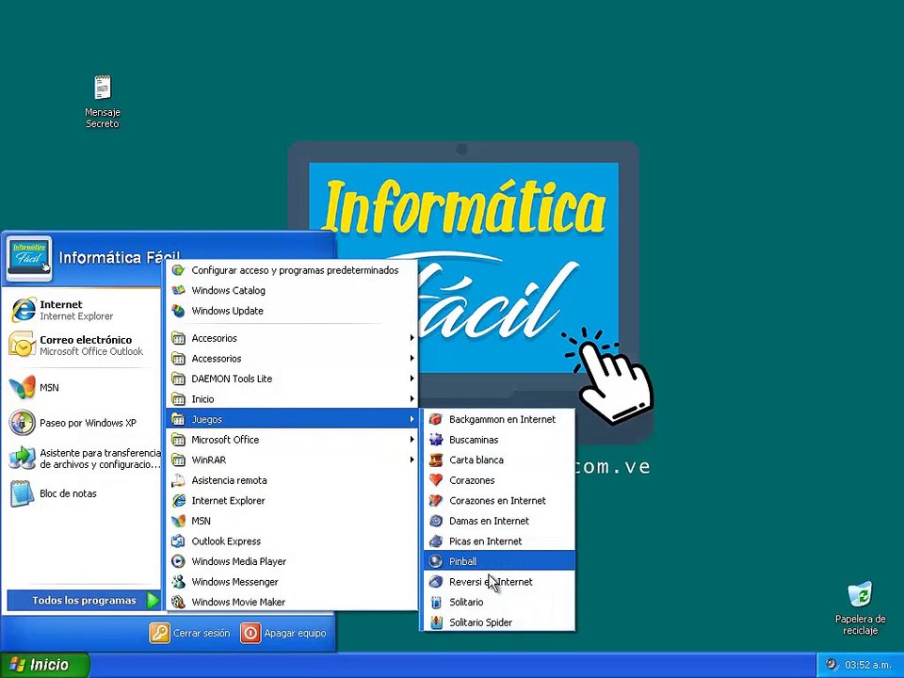904x678 pixels.
Task: Select MSN in the programs list
Action: click(x=292, y=521)
